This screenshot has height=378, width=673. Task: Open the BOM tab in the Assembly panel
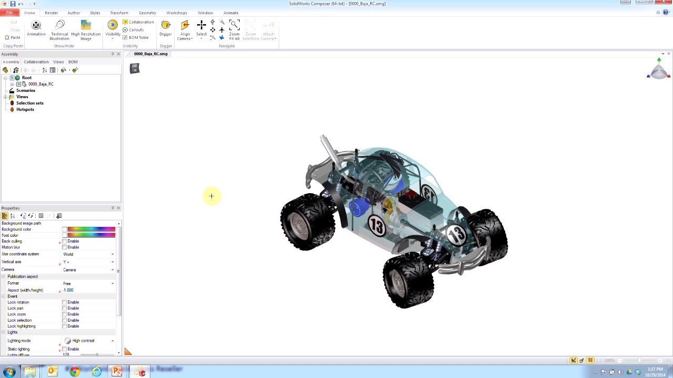point(73,62)
